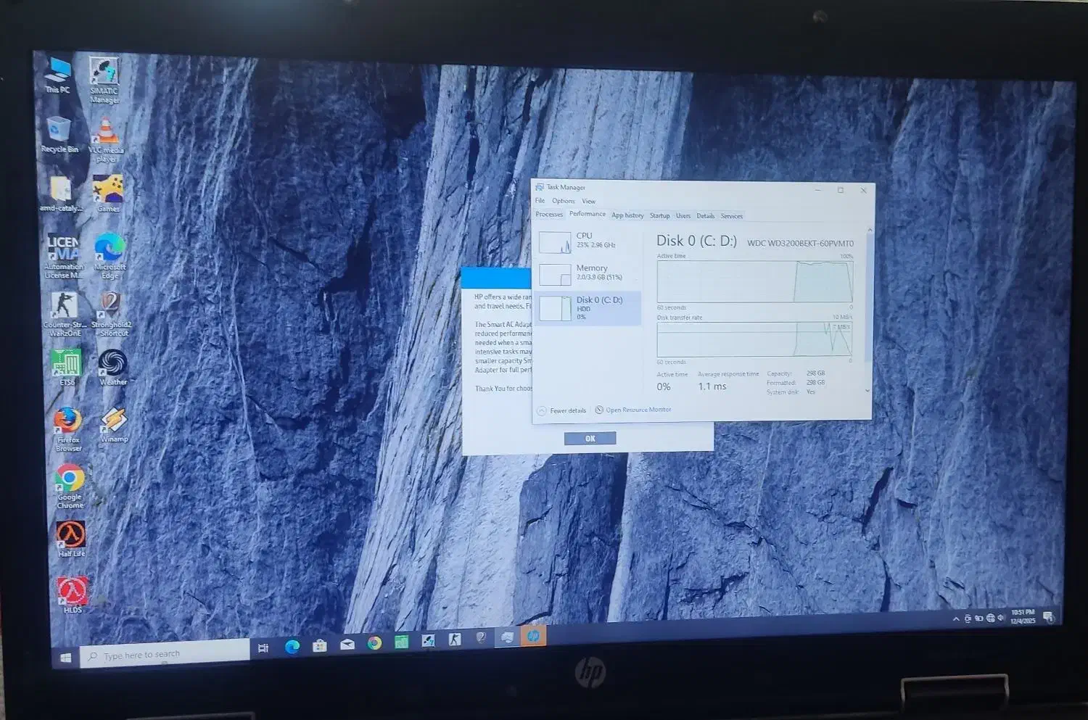Open Task View from the taskbar
Viewport: 1088px width, 720px height.
click(263, 647)
